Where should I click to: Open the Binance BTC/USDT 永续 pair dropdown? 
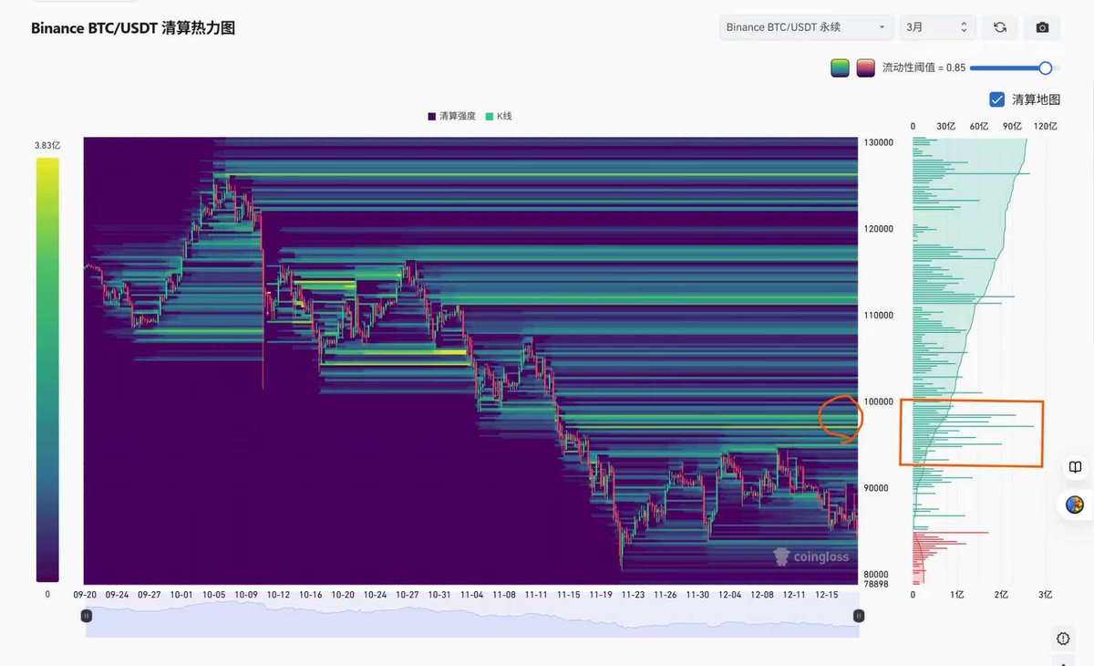tap(806, 27)
